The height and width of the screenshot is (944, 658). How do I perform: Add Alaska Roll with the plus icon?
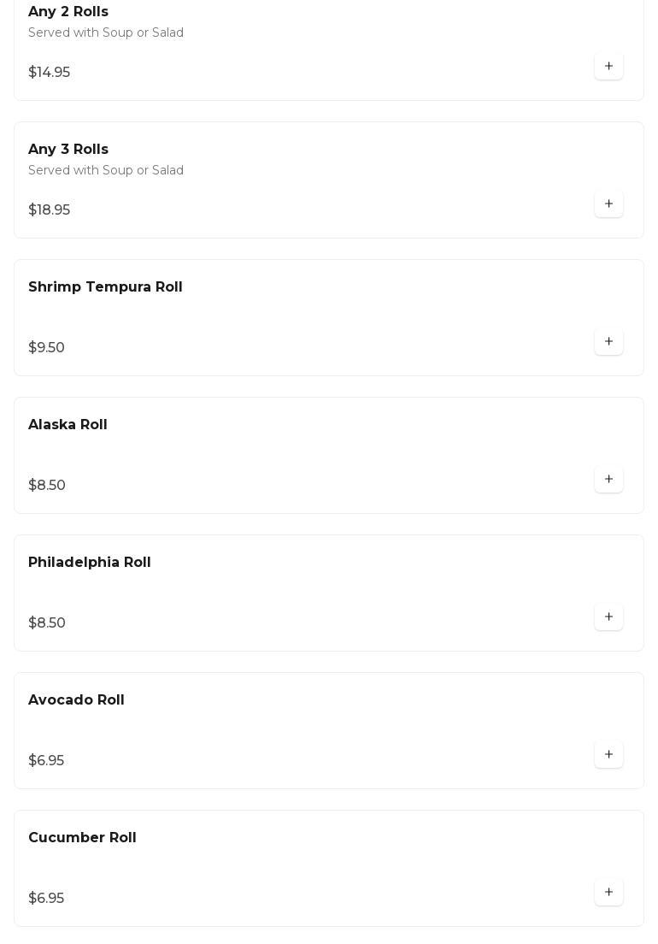[608, 479]
